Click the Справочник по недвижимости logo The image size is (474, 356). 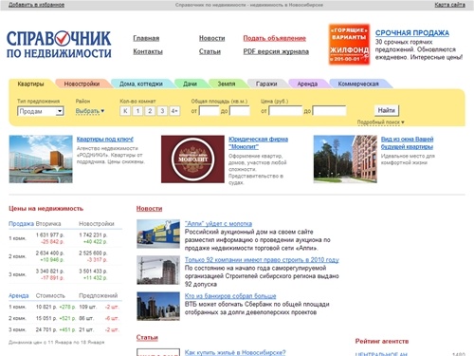pyautogui.click(x=59, y=45)
